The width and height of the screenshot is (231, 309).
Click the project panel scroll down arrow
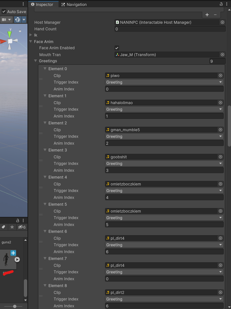(26, 300)
